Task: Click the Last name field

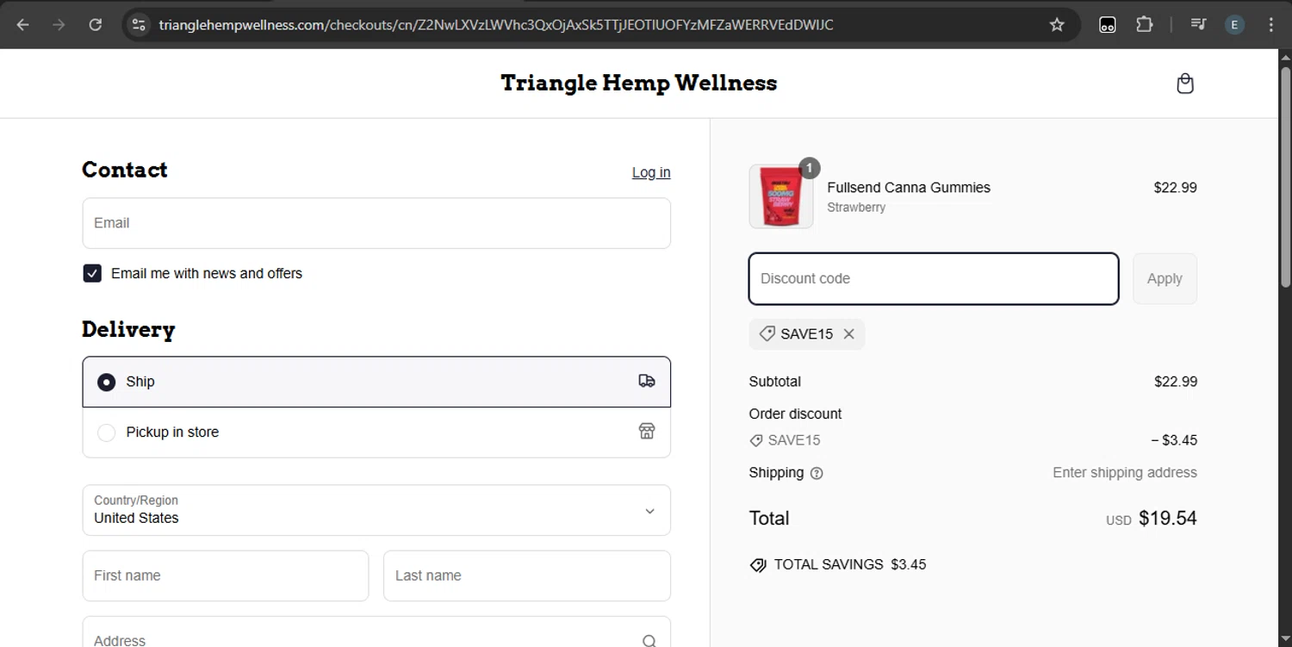Action: point(527,575)
